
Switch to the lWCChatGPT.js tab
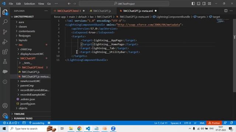(102, 11)
